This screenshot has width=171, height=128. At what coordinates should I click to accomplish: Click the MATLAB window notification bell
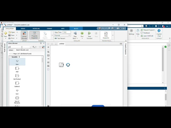163,26
